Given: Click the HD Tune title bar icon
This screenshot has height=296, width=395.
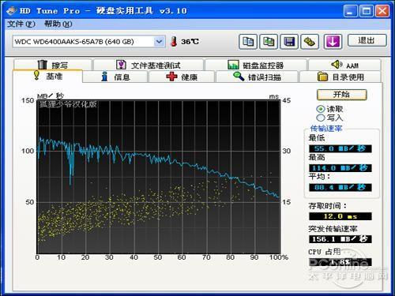Looking at the screenshot, I should 12,11.
